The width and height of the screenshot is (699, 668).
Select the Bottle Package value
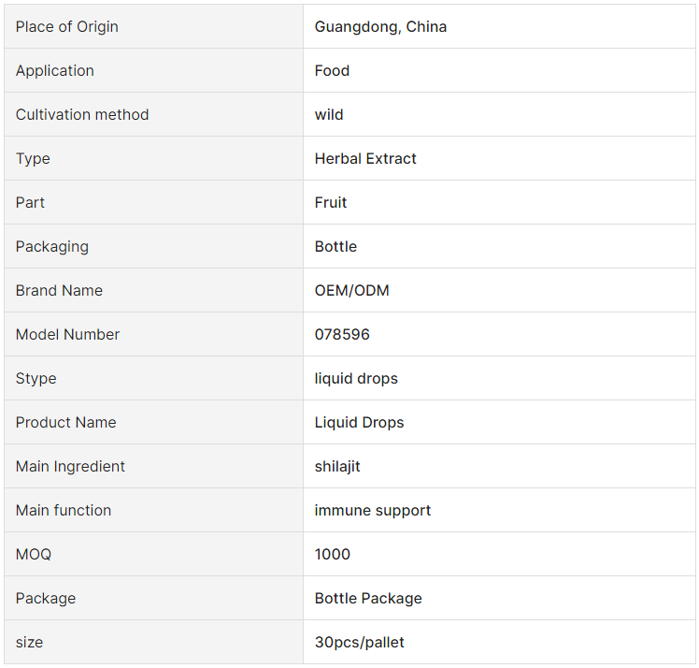(x=368, y=599)
